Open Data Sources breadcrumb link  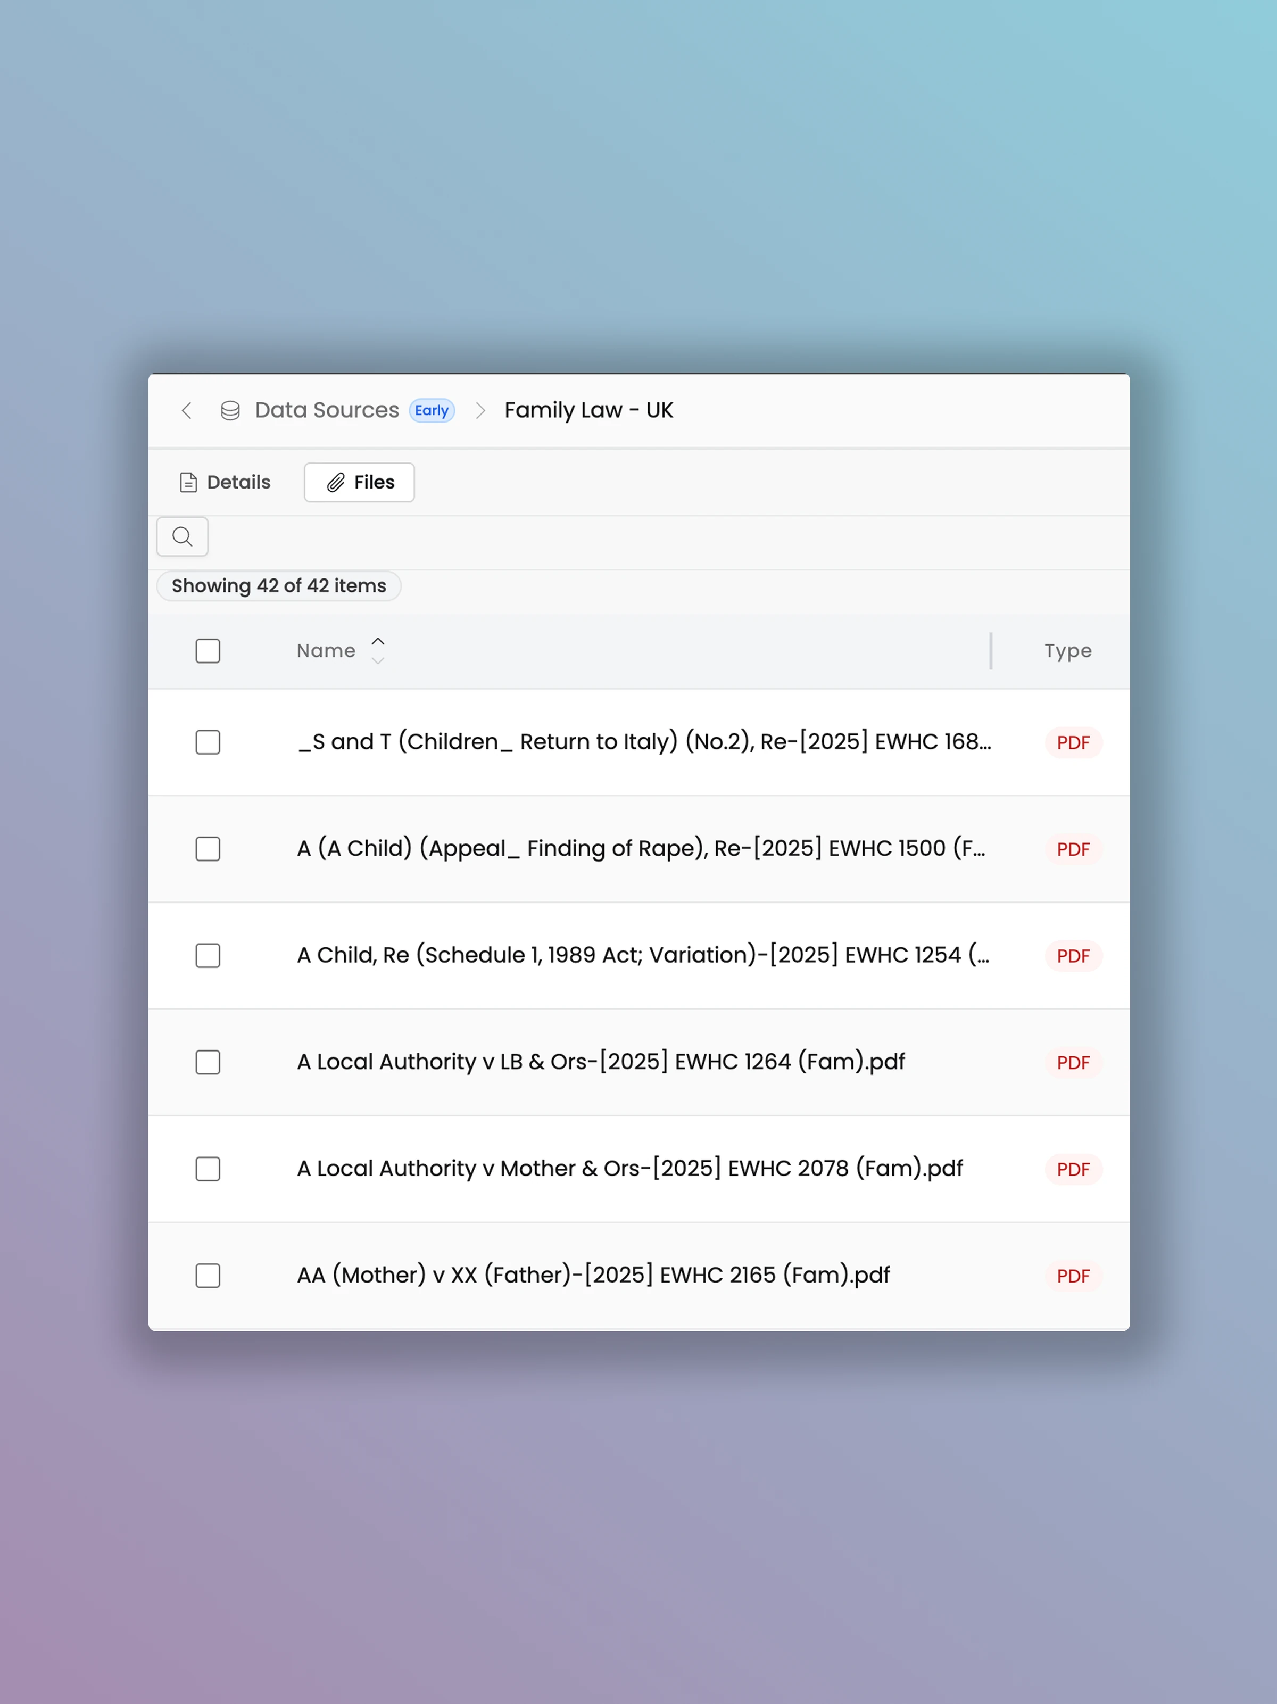(327, 411)
